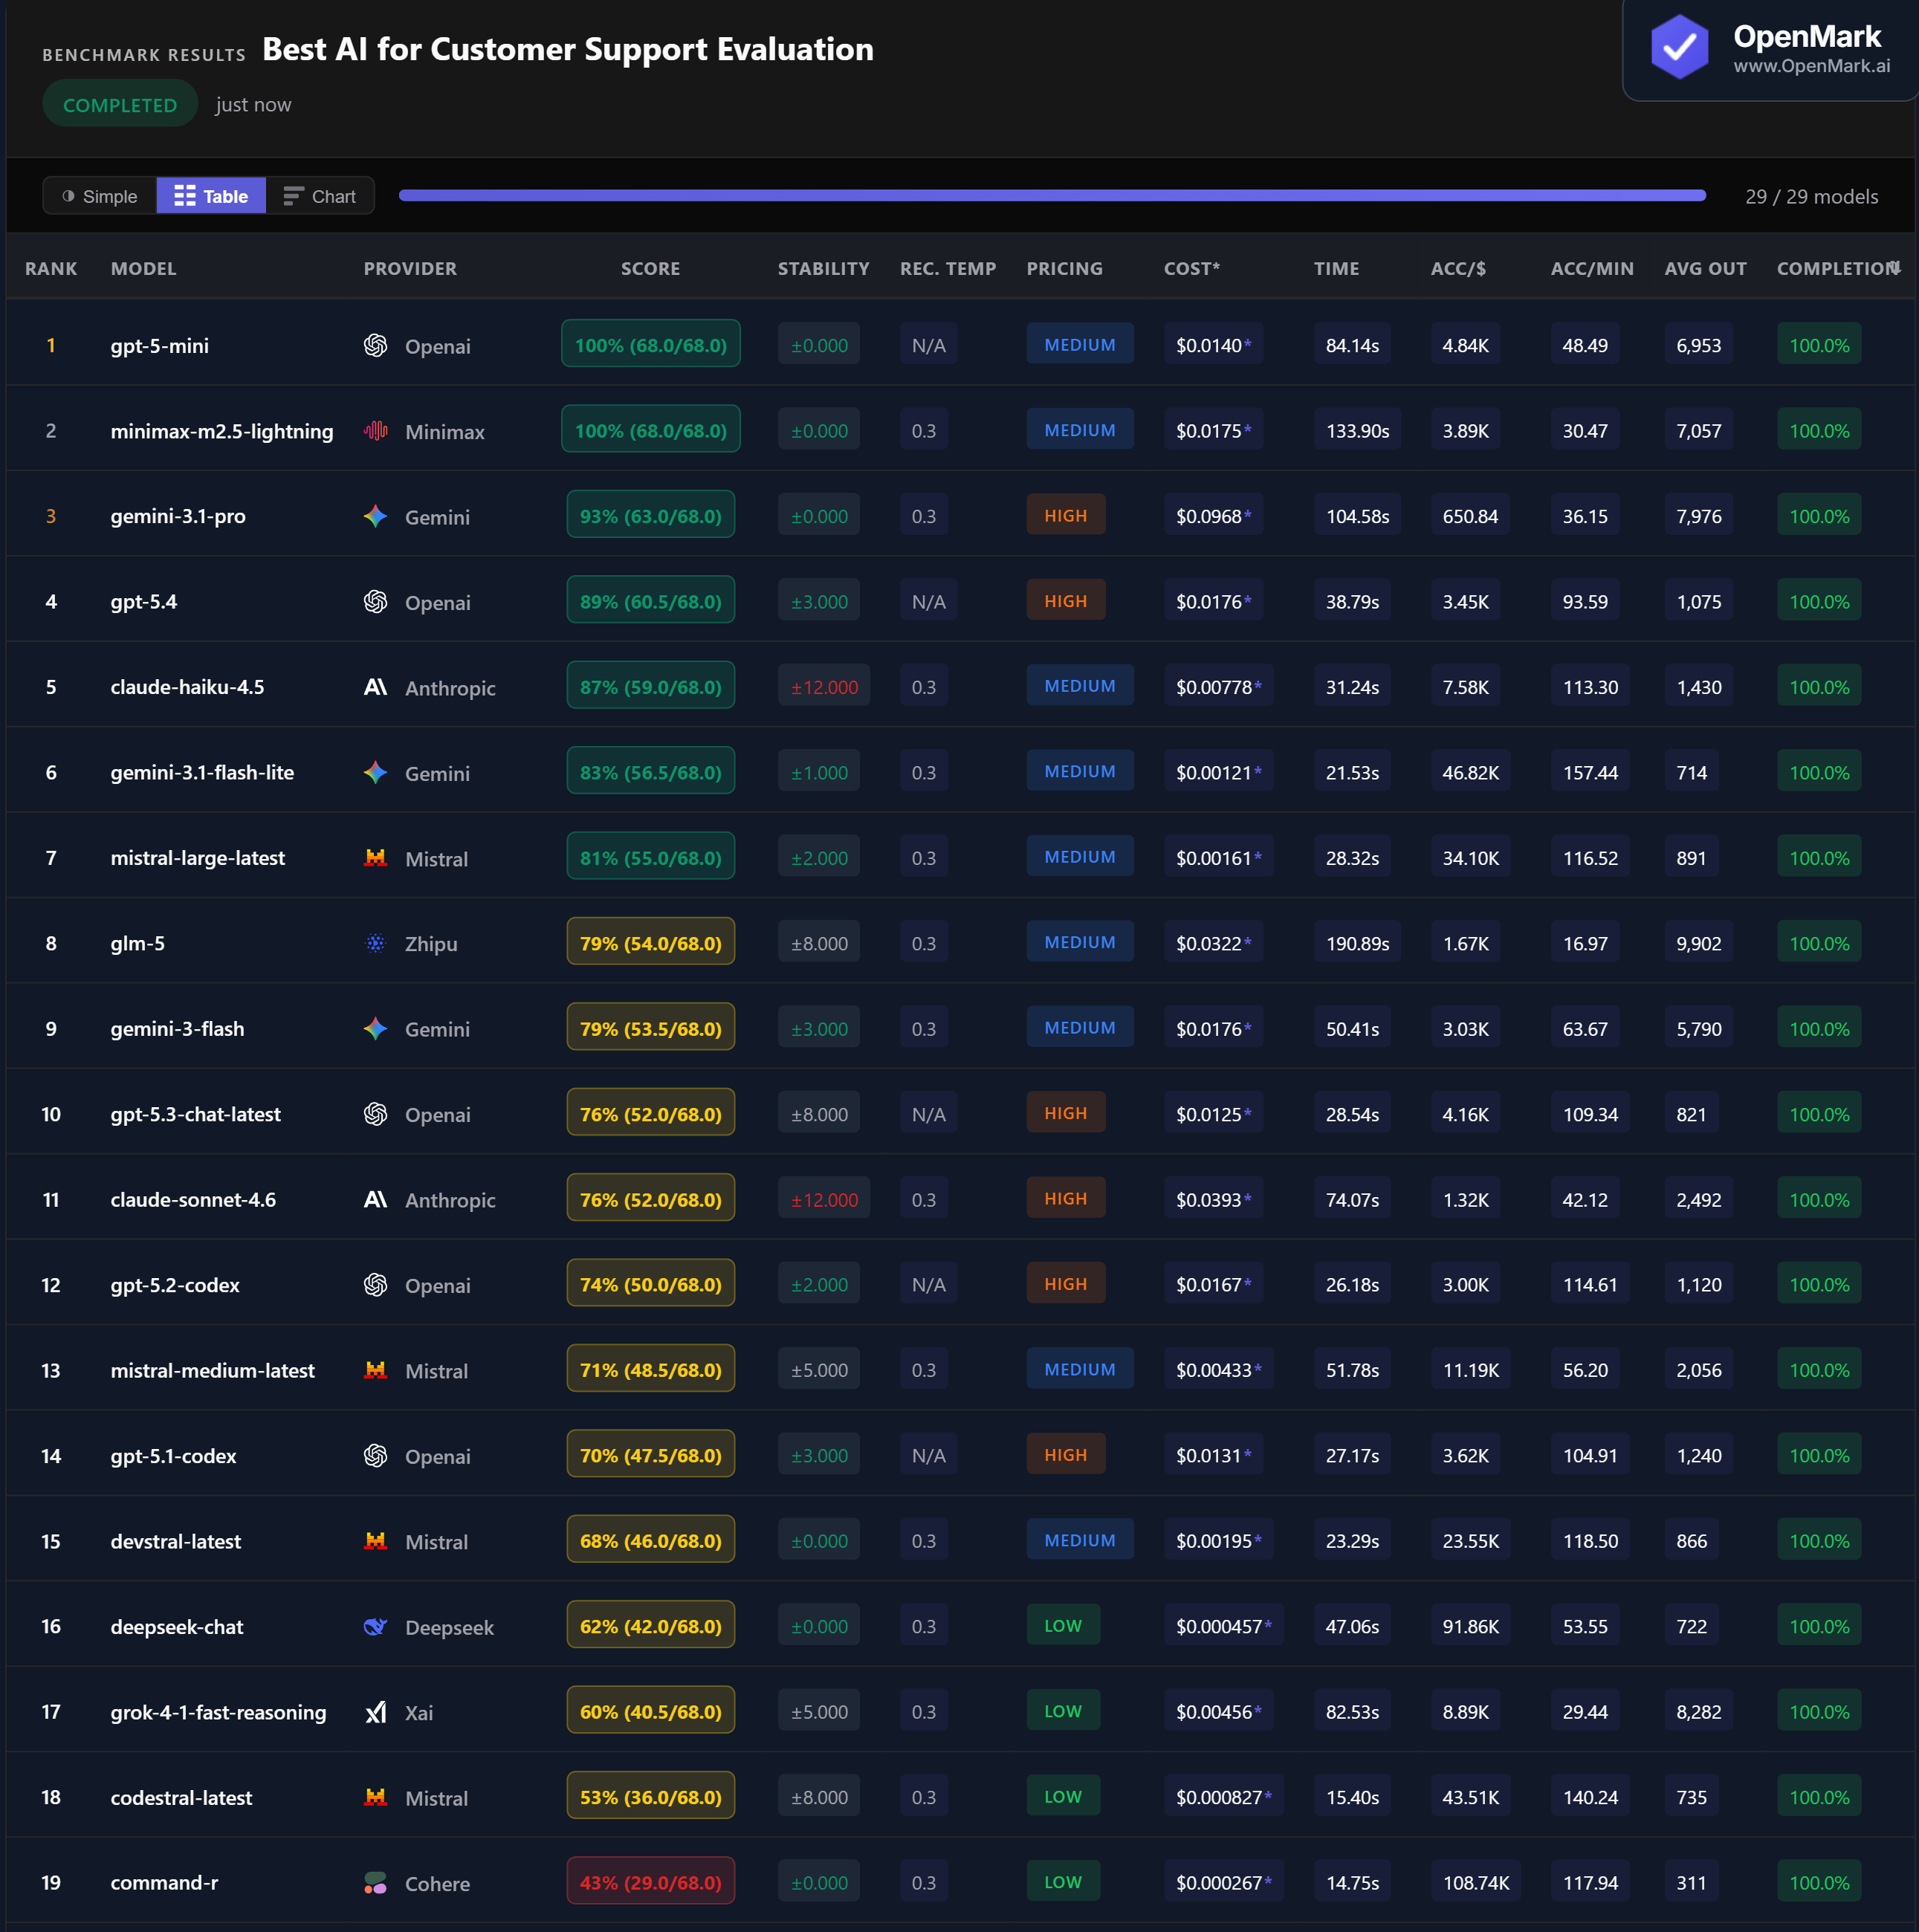Click the Gemini icon beside gemini-3.1-pro
This screenshot has width=1919, height=1932.
point(375,516)
